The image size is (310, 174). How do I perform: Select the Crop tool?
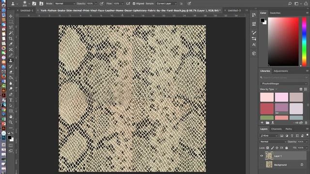point(11,39)
